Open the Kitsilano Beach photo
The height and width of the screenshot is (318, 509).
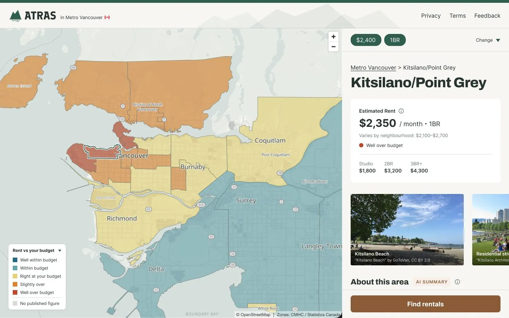407,230
